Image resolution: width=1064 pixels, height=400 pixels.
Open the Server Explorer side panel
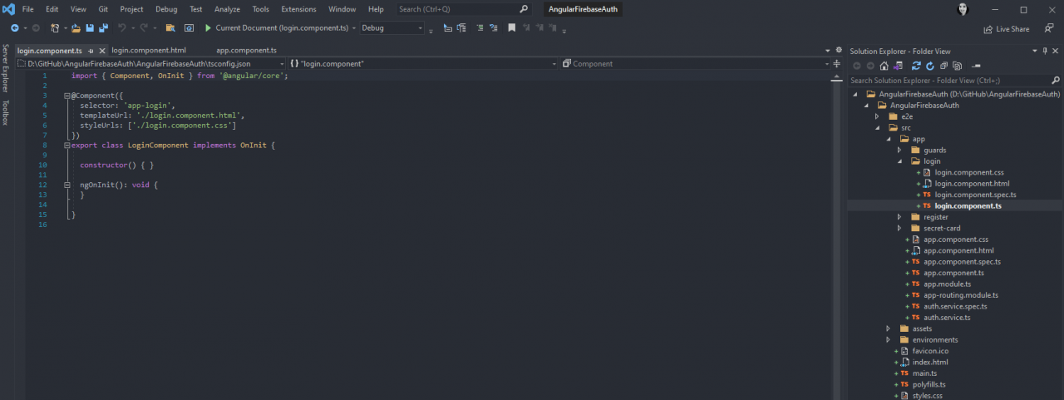[6, 69]
